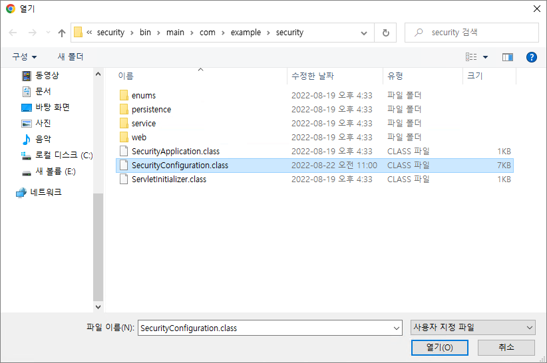Go back with the left arrow
The height and width of the screenshot is (363, 547).
coord(13,33)
